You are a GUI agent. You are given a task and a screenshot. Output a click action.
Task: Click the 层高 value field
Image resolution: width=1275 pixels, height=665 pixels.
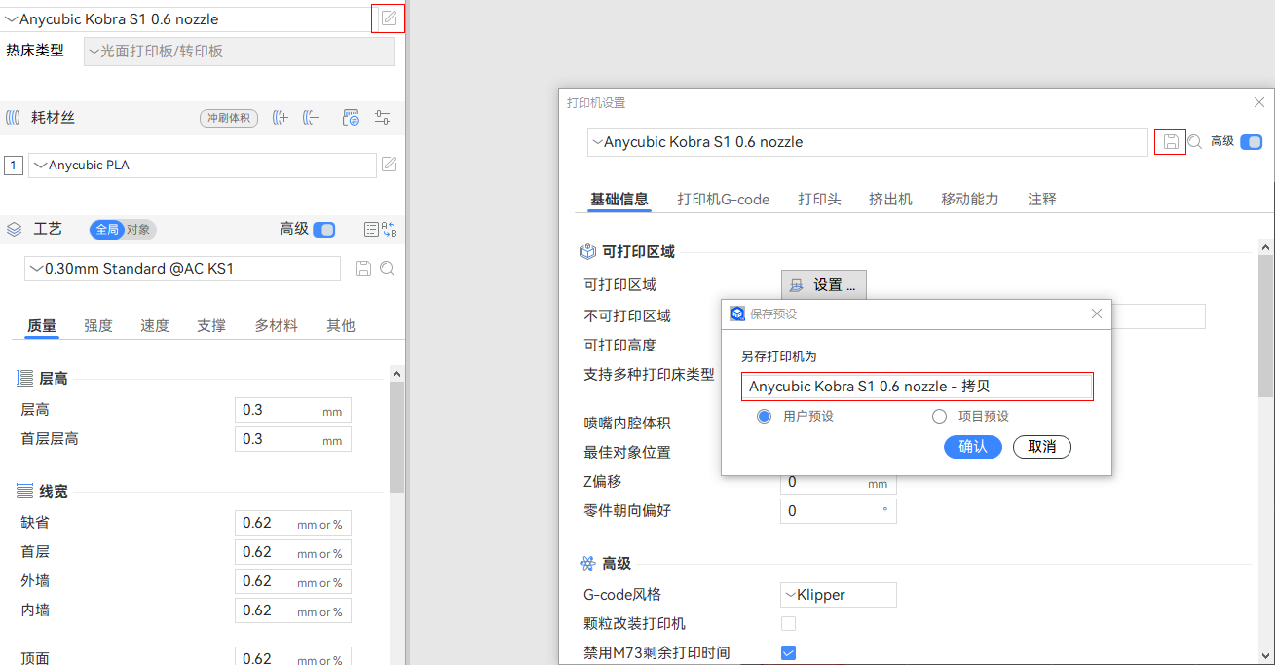[293, 410]
